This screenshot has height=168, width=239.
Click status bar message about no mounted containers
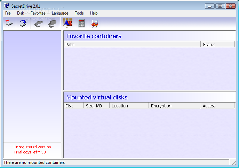pyautogui.click(x=34, y=162)
